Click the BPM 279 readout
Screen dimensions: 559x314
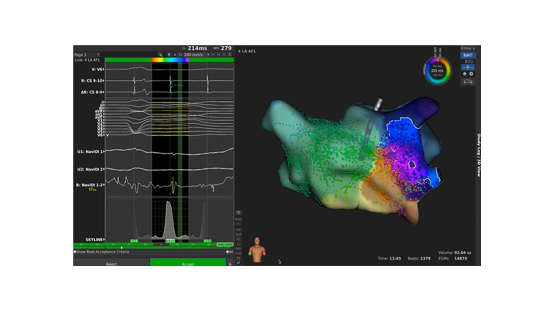223,48
